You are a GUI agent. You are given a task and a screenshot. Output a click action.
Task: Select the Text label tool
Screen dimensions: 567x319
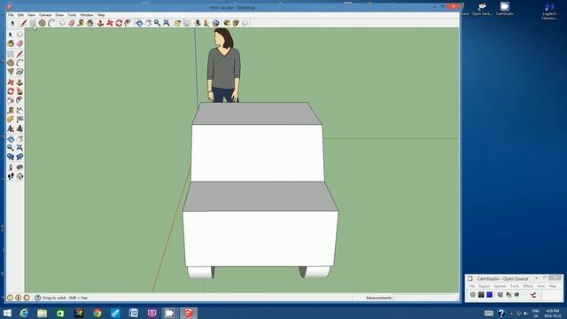point(19,120)
